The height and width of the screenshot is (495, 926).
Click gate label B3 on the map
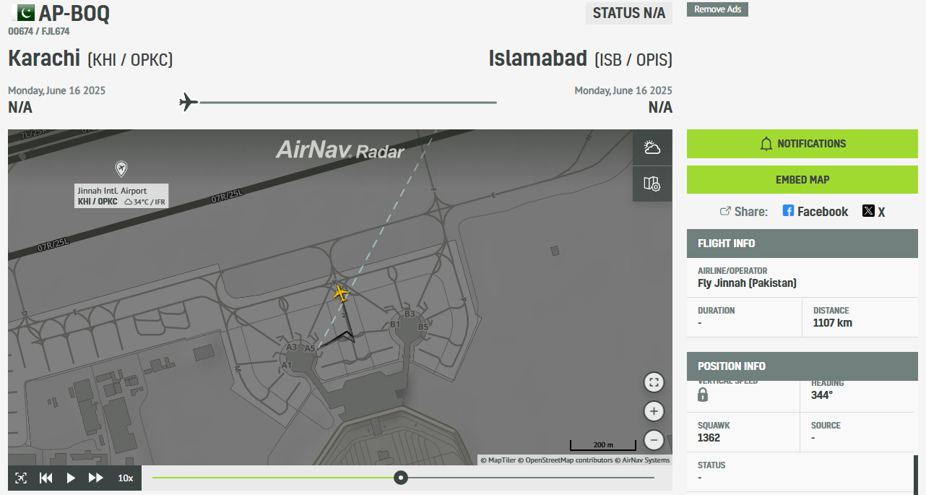pyautogui.click(x=410, y=314)
